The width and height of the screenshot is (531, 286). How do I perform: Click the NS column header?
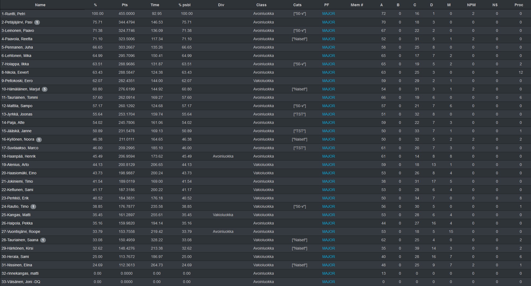pos(495,5)
